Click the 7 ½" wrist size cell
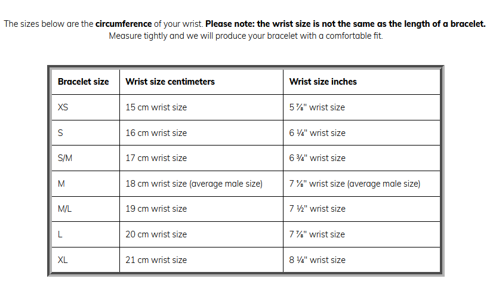 point(317,209)
